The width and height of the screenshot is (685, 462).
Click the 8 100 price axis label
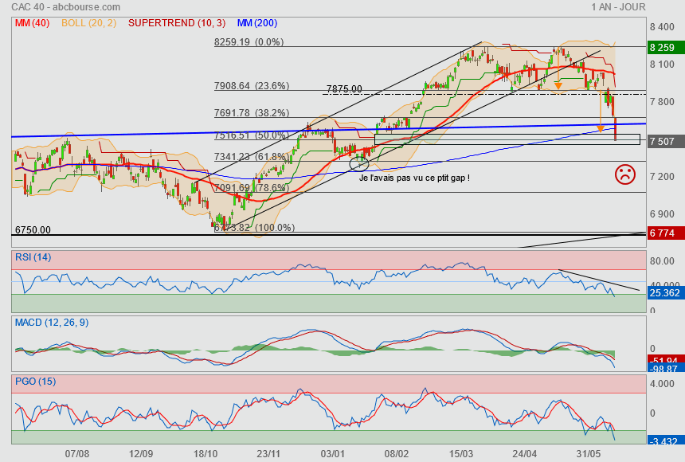[x=662, y=65]
